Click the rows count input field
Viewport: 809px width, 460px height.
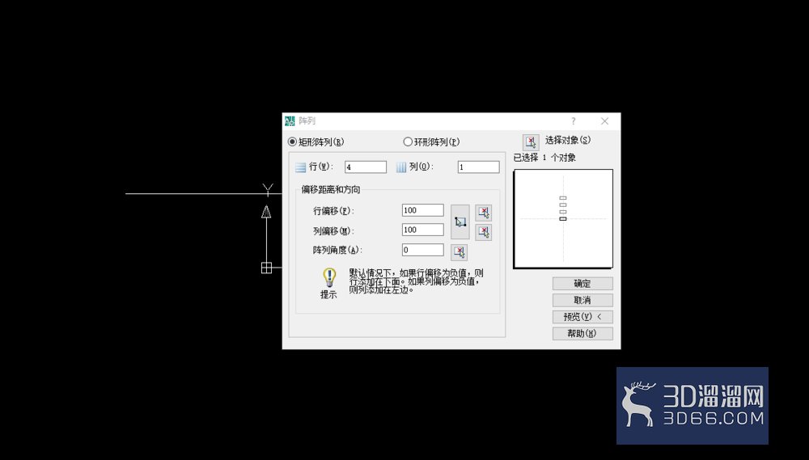pos(366,167)
